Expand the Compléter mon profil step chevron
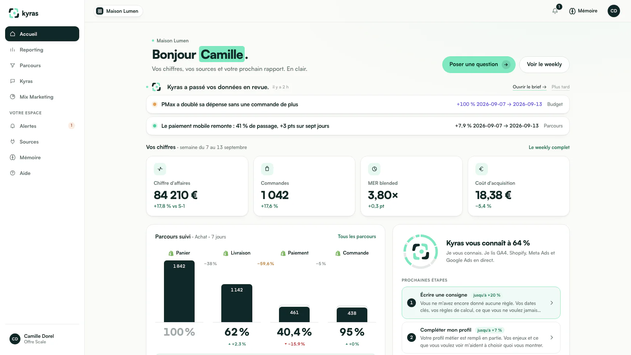The width and height of the screenshot is (631, 355). click(x=551, y=337)
